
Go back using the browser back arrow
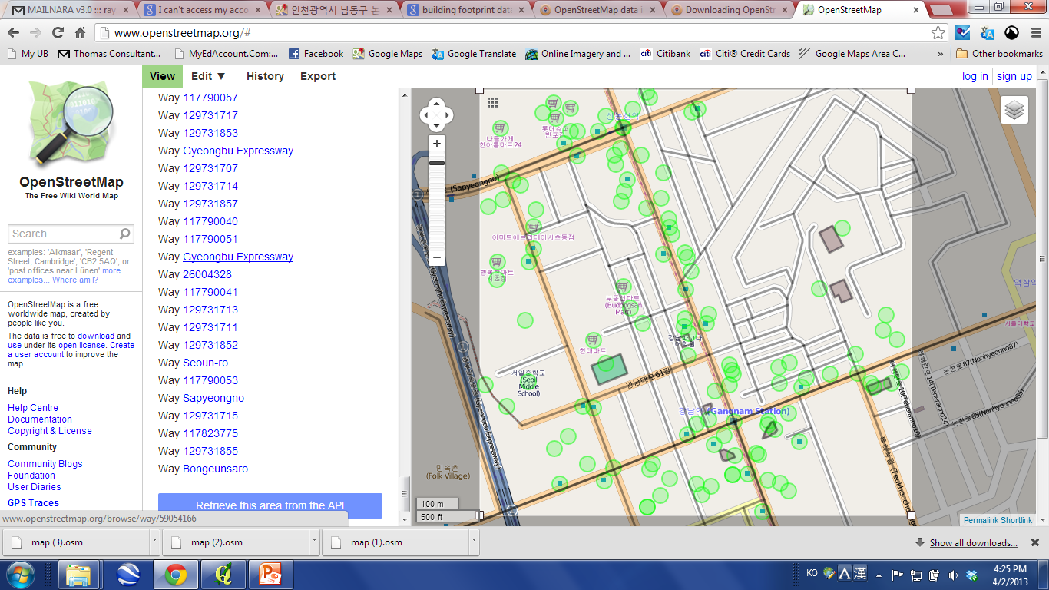point(14,33)
